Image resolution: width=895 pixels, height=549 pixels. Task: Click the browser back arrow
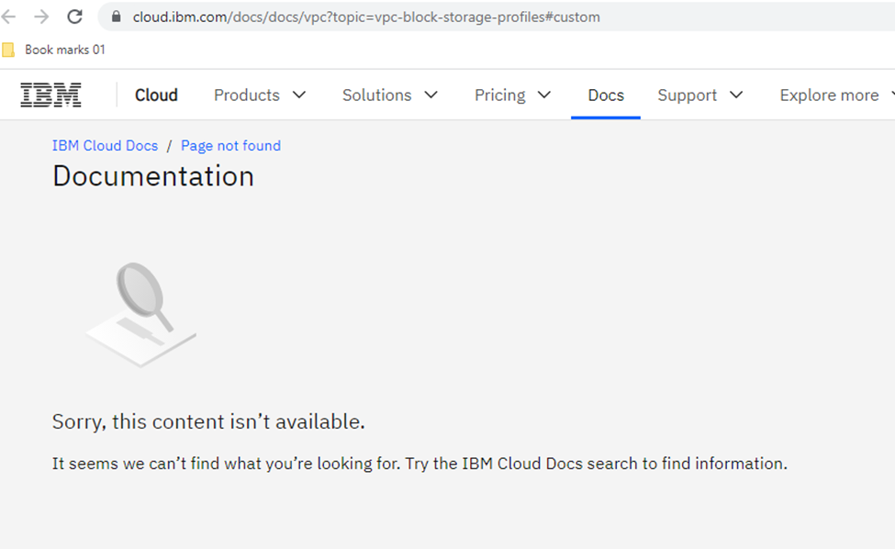(x=8, y=17)
